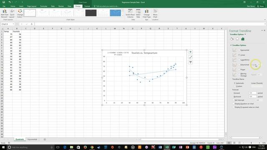The width and height of the screenshot is (267, 150).
Task: Customize the Quick Access Toolbar dropdown
Action: tap(22, 2)
